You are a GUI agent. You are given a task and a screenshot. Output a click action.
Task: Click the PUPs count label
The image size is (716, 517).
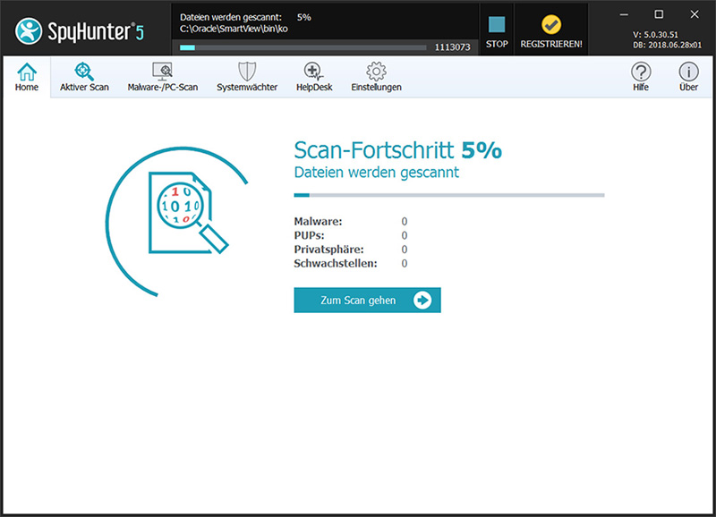coord(309,235)
